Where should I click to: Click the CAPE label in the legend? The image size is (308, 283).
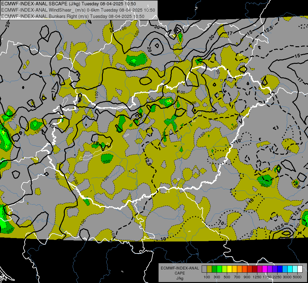coord(180,273)
